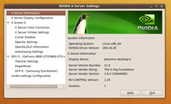Open nvidia-settings Configuration page
171x104 pixels.
tap(31, 76)
